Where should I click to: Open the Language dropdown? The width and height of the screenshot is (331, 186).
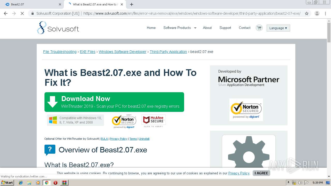pos(278,28)
